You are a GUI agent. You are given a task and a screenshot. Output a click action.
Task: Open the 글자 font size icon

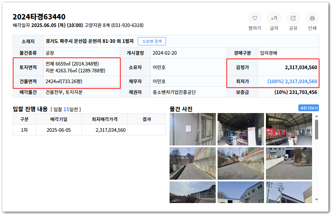[274, 18]
